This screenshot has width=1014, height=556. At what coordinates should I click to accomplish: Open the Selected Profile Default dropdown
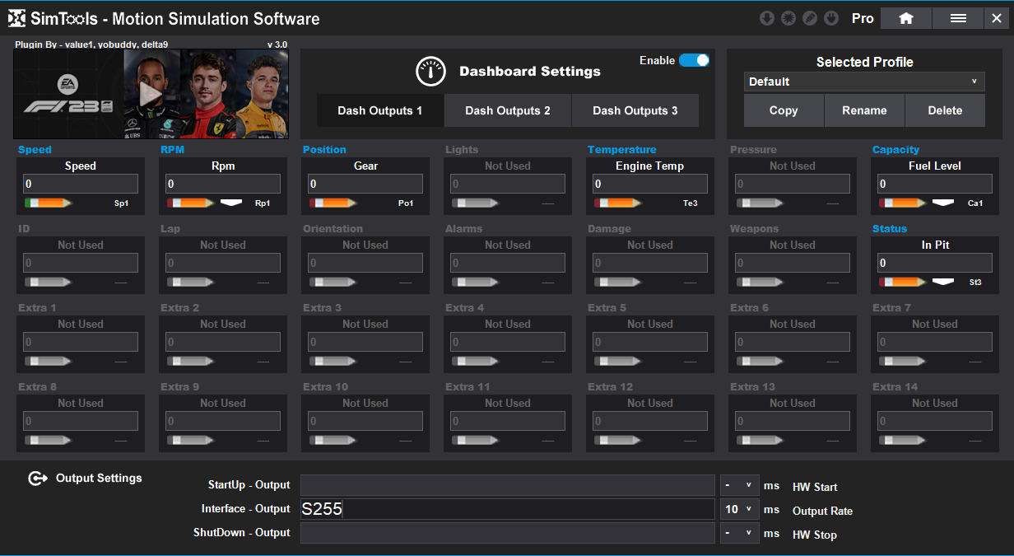864,82
